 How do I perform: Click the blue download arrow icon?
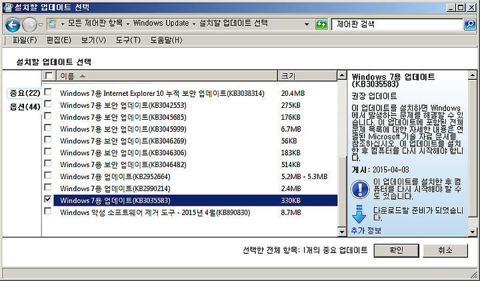click(359, 214)
